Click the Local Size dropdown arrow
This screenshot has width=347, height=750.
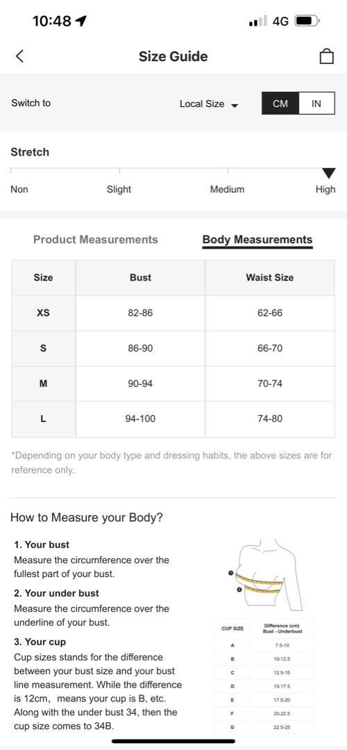[x=234, y=106]
